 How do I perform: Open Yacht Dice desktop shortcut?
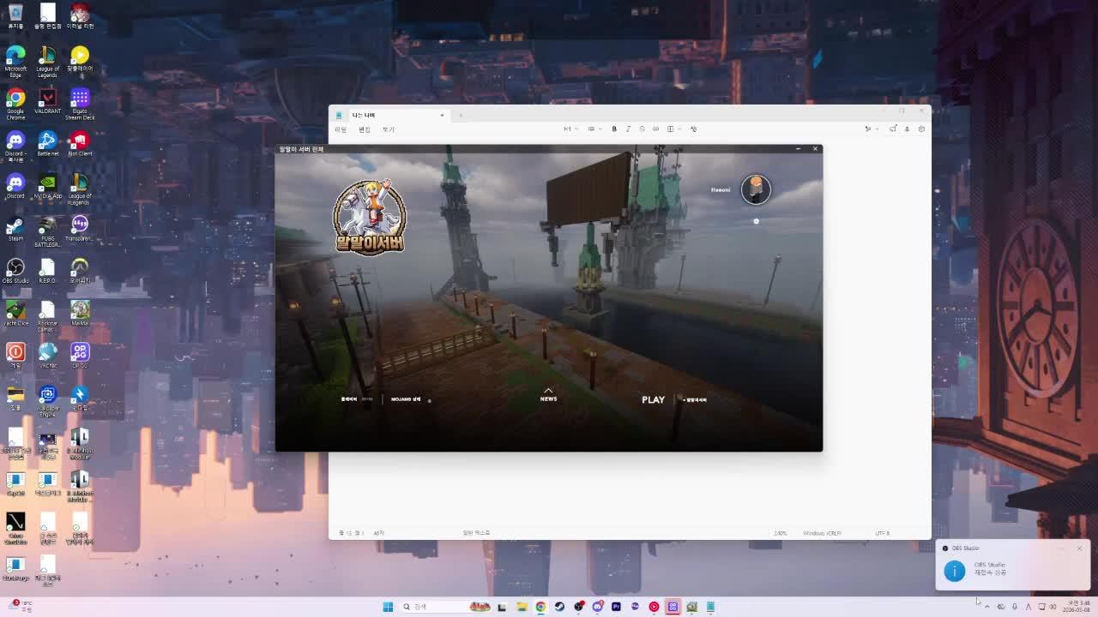(15, 313)
